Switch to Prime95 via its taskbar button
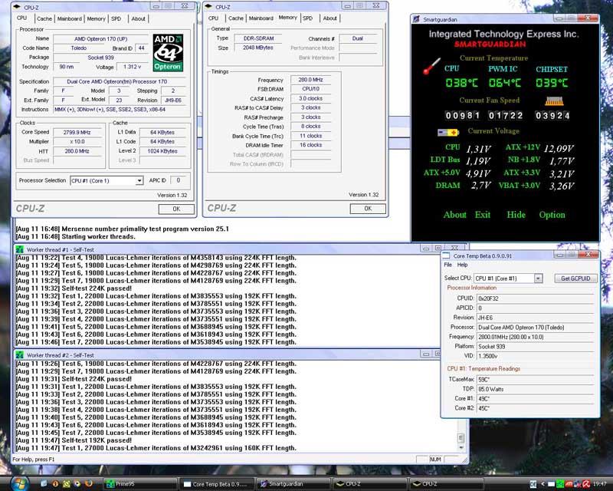This screenshot has height=491, width=613. (x=139, y=484)
